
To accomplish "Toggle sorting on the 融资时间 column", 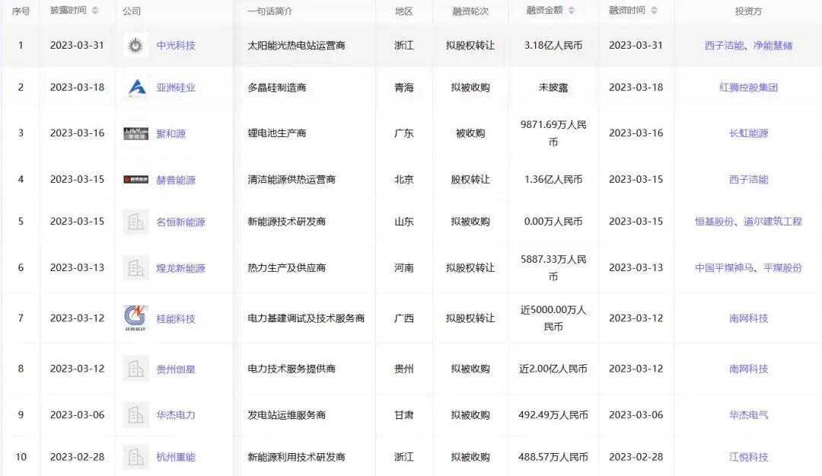I will click(655, 11).
